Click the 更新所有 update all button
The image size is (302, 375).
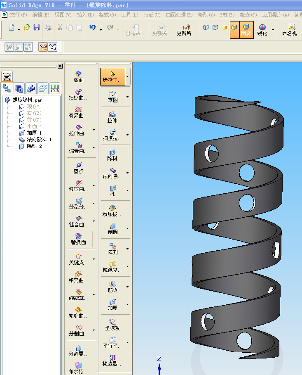[x=186, y=30]
